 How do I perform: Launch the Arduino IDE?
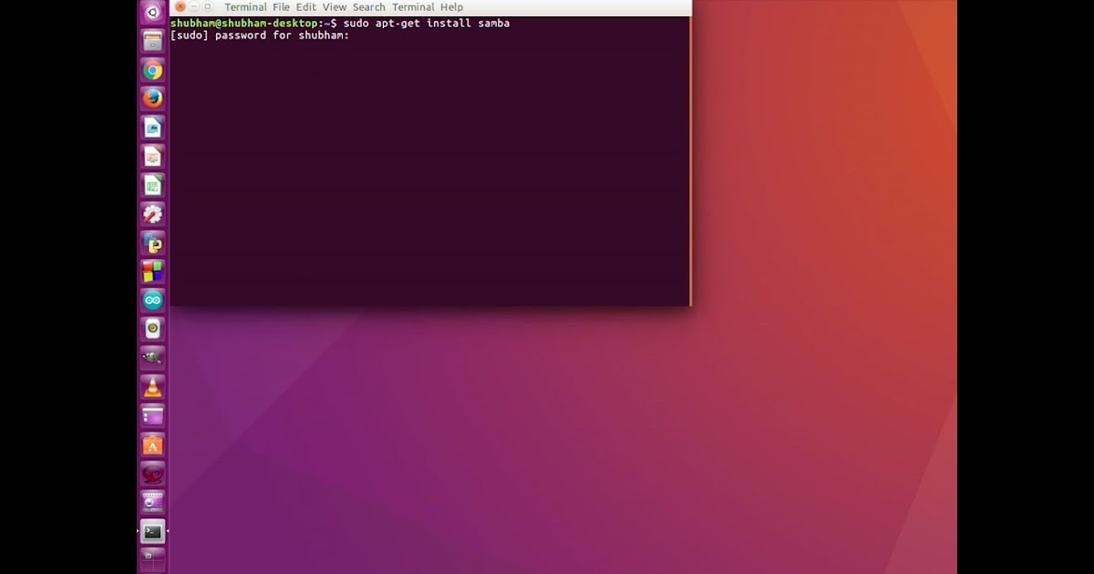[x=152, y=300]
